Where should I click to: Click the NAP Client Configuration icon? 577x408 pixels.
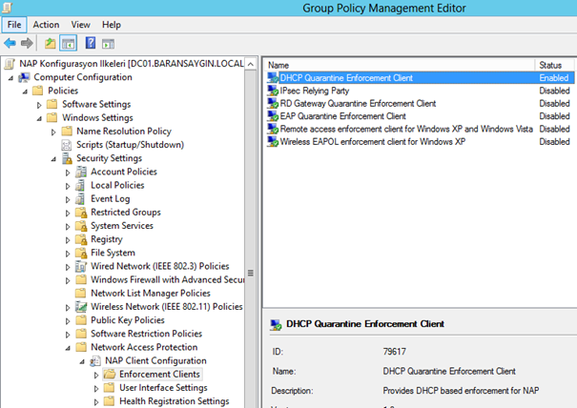click(95, 361)
